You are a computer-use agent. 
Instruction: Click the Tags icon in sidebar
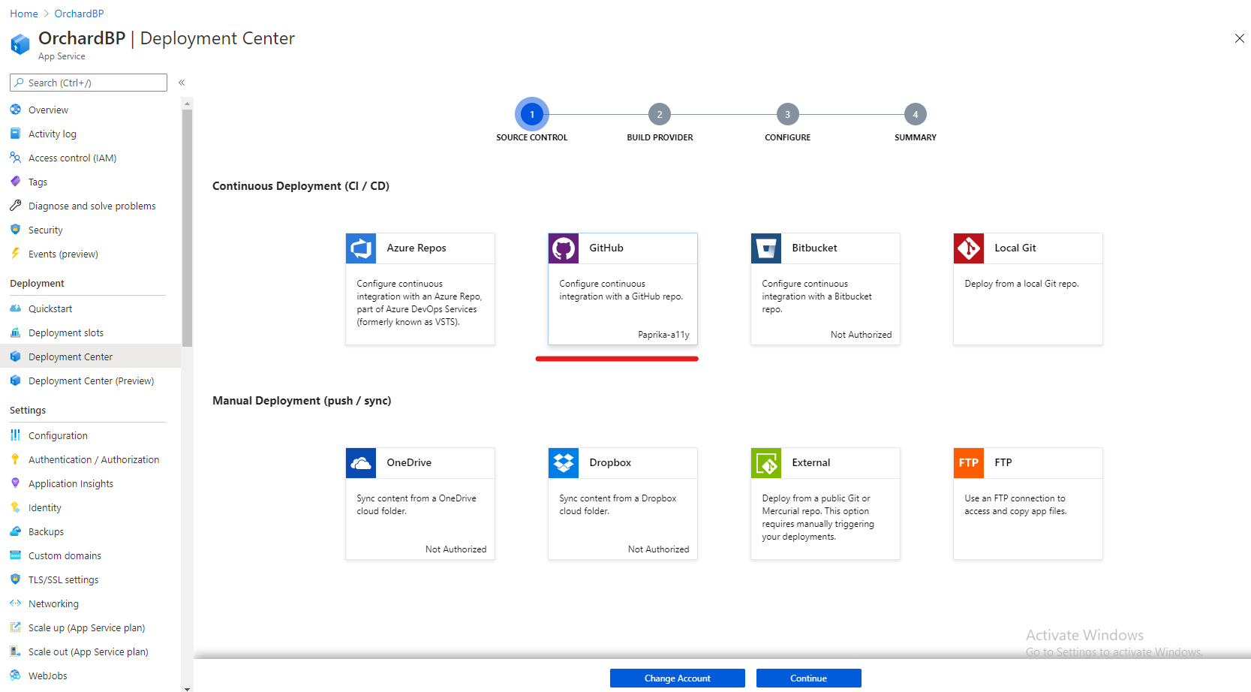(15, 182)
